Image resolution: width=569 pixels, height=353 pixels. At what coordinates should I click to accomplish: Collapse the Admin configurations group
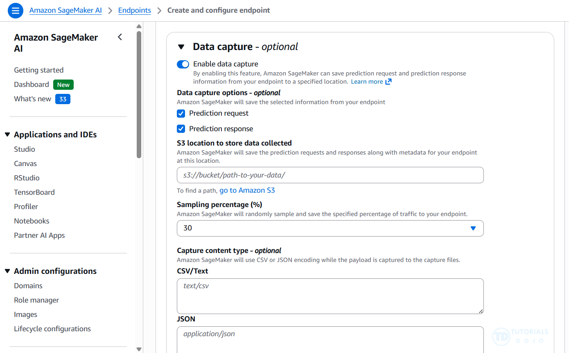click(x=7, y=271)
